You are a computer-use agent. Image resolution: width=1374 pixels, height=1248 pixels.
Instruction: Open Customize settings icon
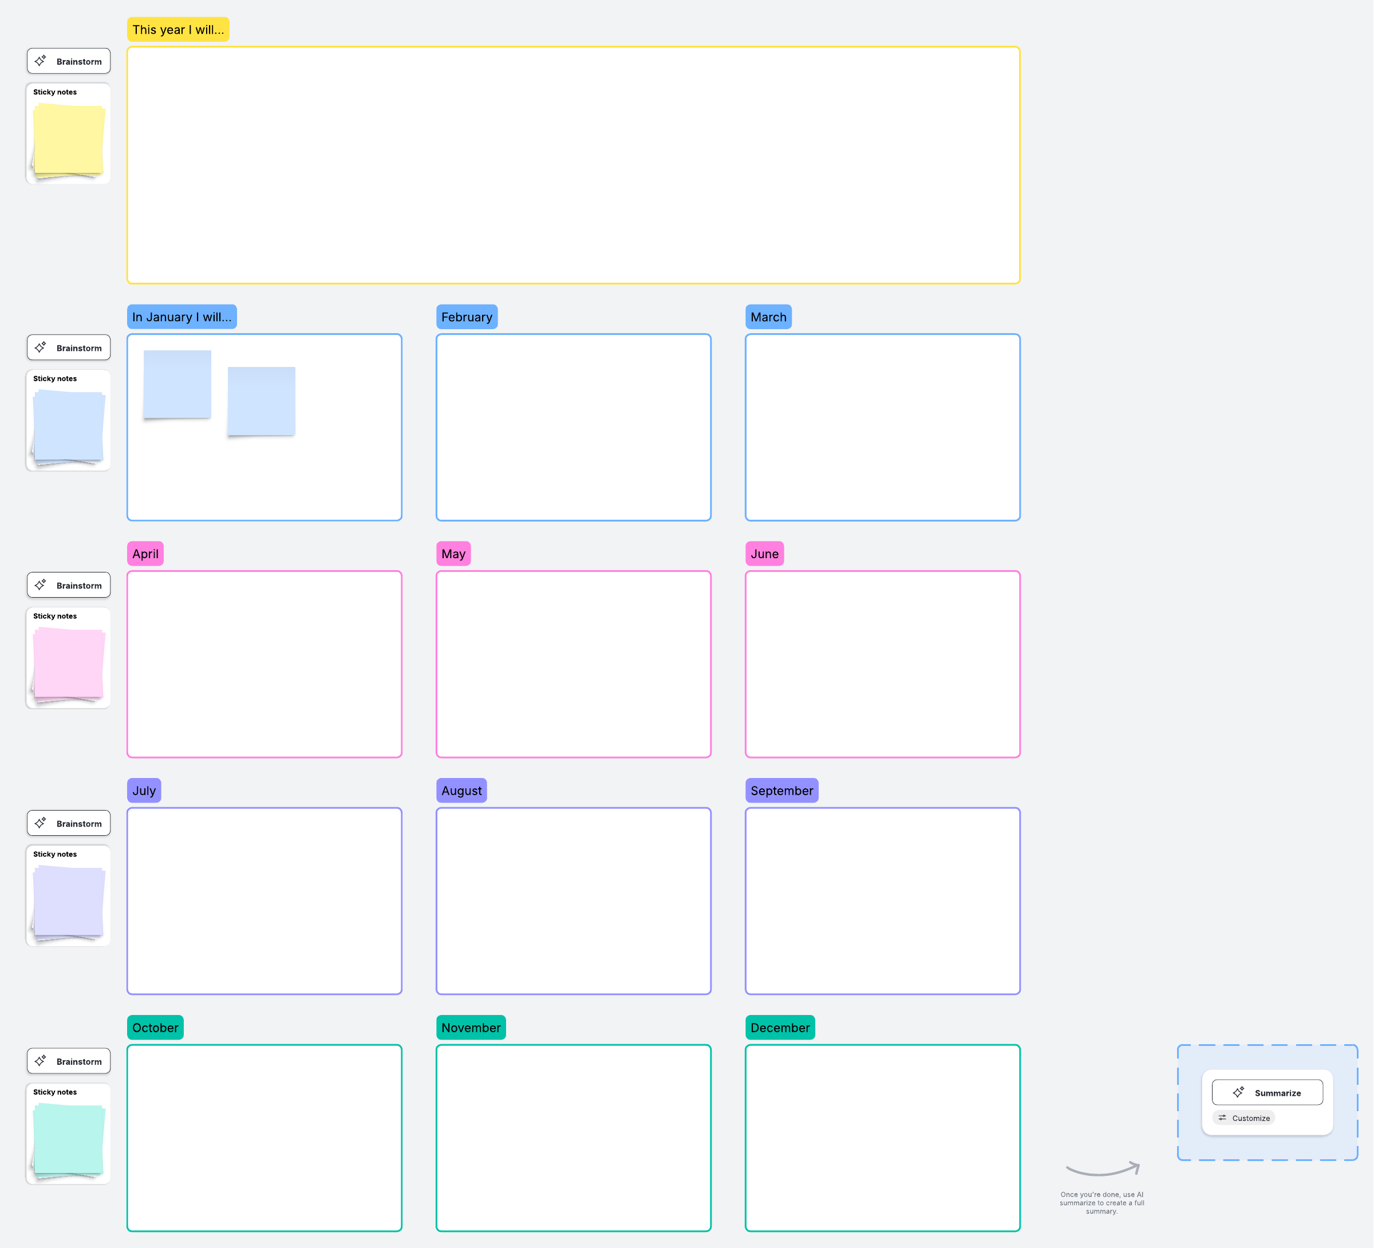1222,1118
